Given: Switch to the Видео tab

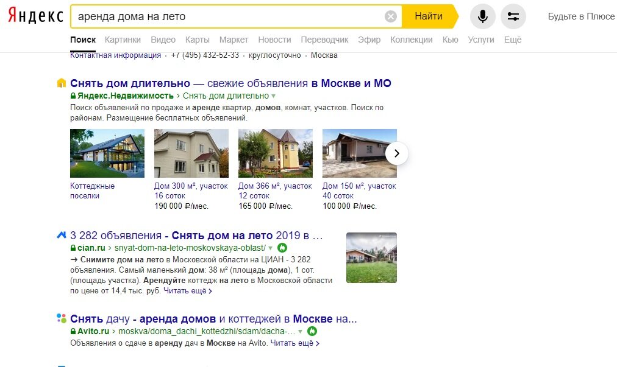Looking at the screenshot, I should (163, 40).
